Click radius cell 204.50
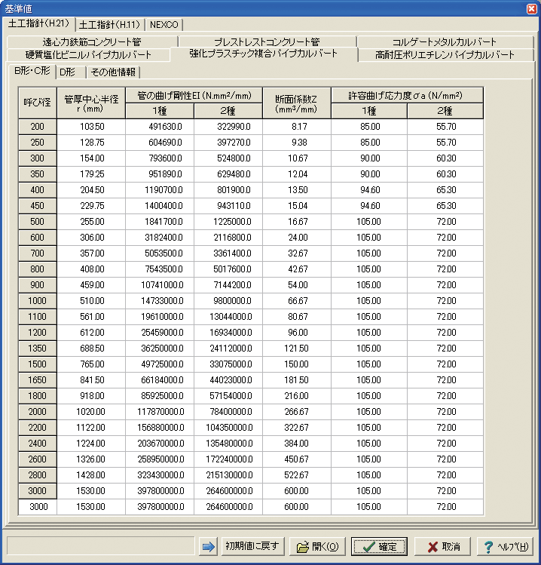Viewport: 541px width, 565px height. click(91, 190)
